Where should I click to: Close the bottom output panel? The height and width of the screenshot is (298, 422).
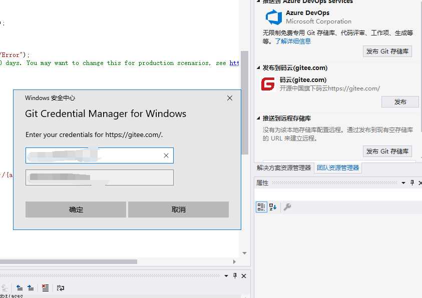tap(244, 276)
